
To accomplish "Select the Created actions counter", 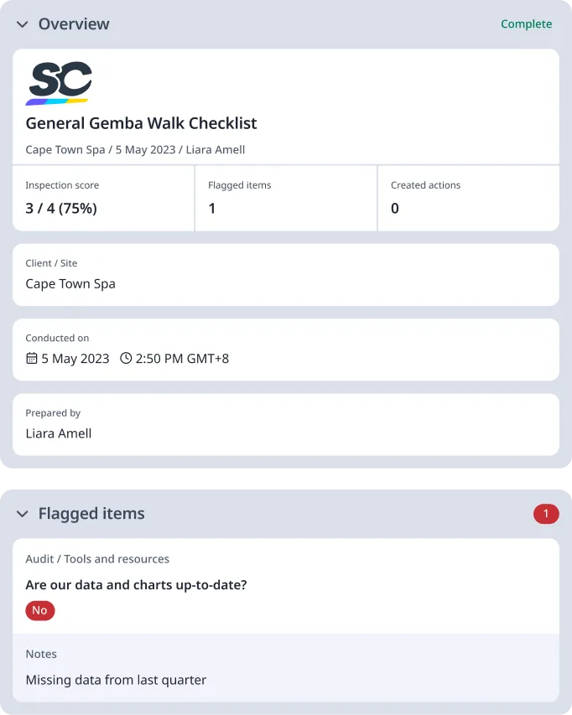I will 395,209.
